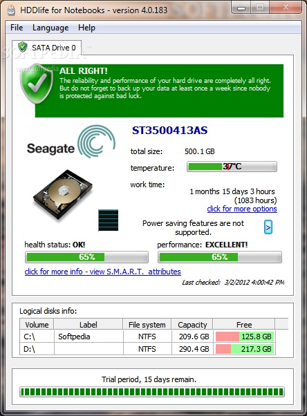Click the HDDlife app icon in title bar
Screen dimensions: 307x416
[11, 10]
